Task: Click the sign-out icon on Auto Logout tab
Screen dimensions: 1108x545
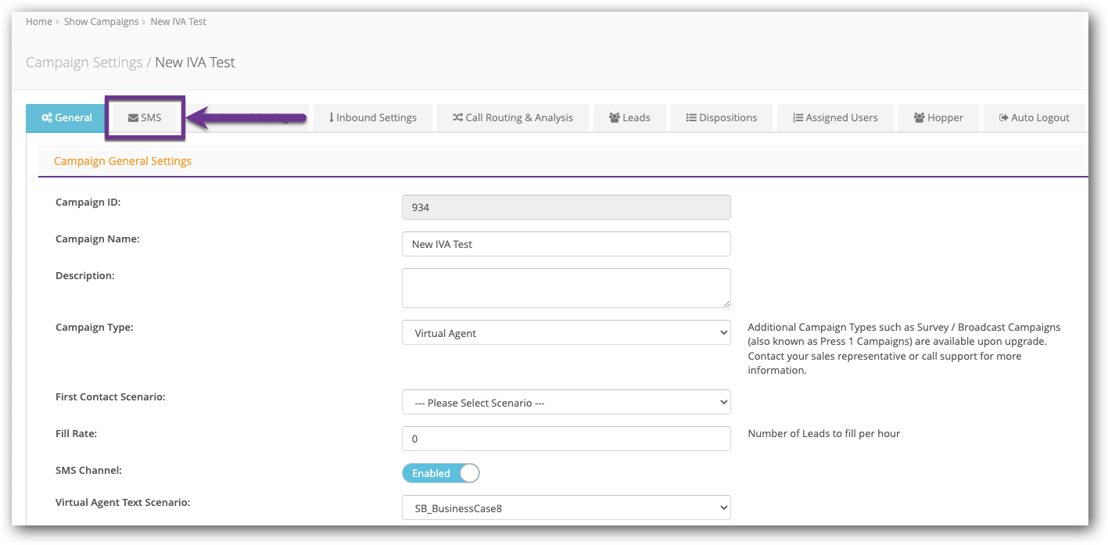Action: coord(1003,118)
